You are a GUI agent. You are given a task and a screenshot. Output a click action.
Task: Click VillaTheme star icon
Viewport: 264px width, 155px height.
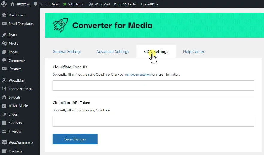[x=65, y=4]
